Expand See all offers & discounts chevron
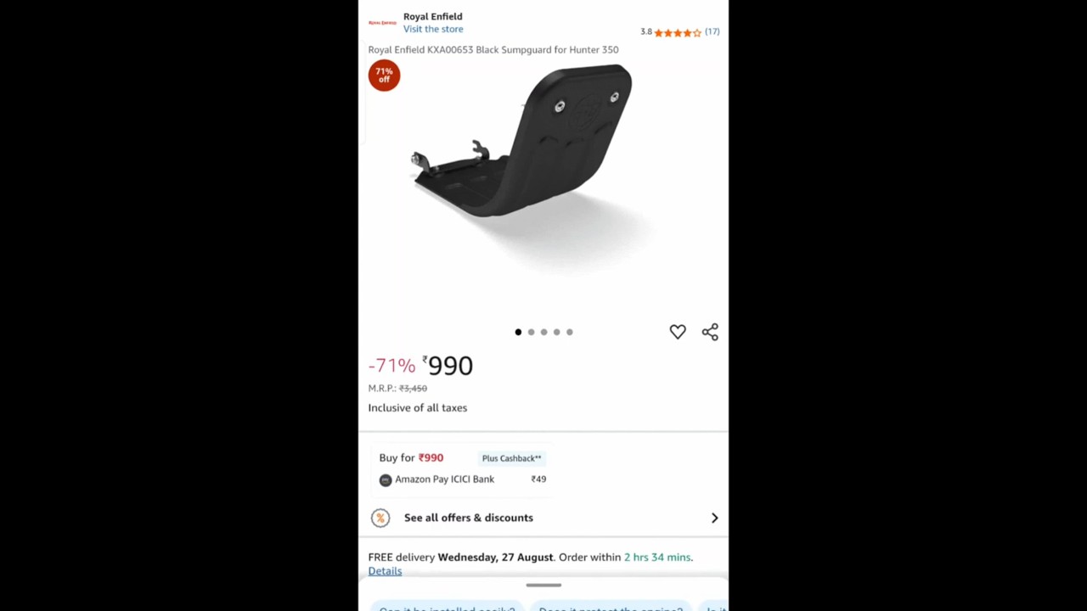Image resolution: width=1087 pixels, height=611 pixels. (x=714, y=518)
